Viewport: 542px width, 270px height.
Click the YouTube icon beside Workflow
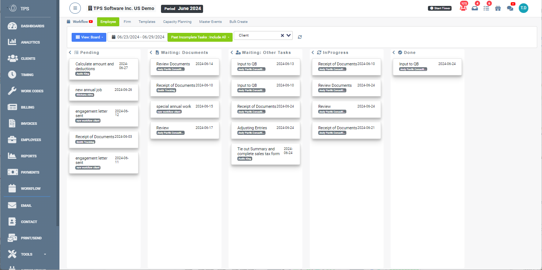91,22
